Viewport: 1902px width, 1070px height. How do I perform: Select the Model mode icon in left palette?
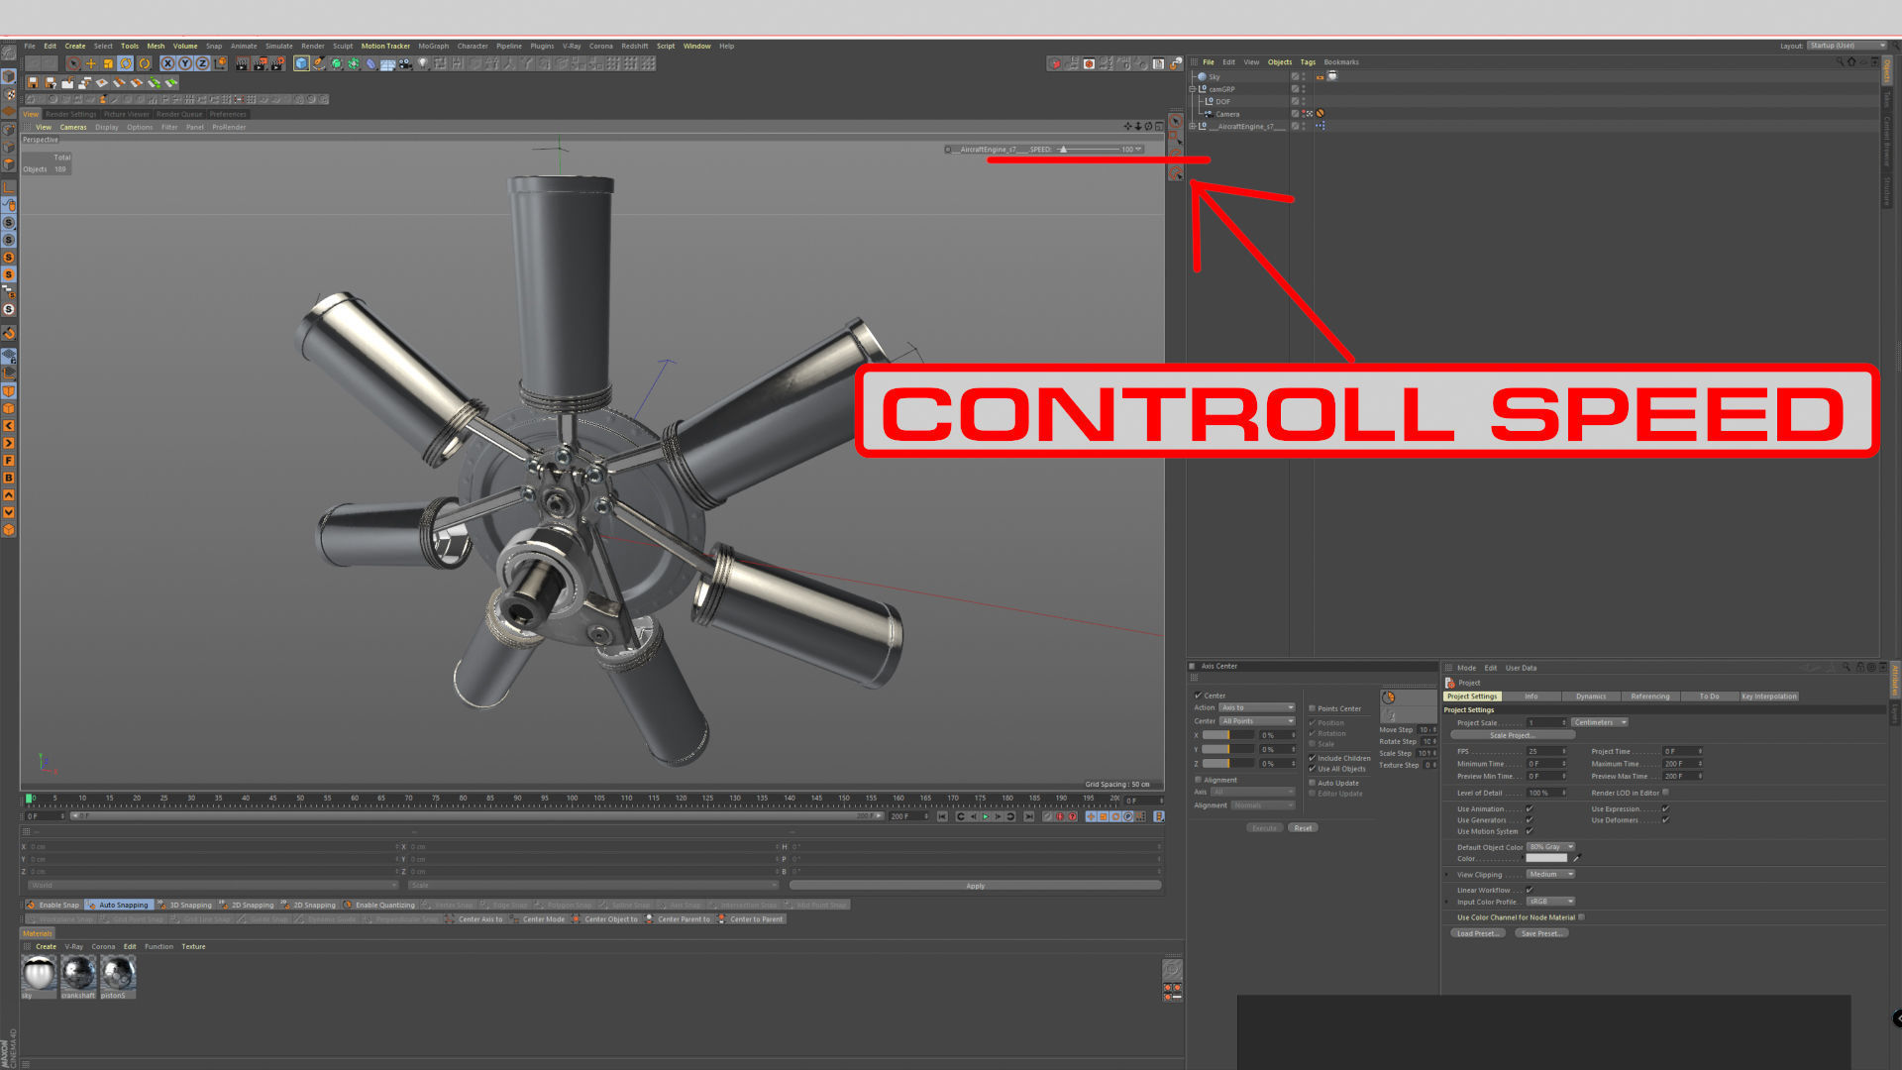pyautogui.click(x=9, y=76)
